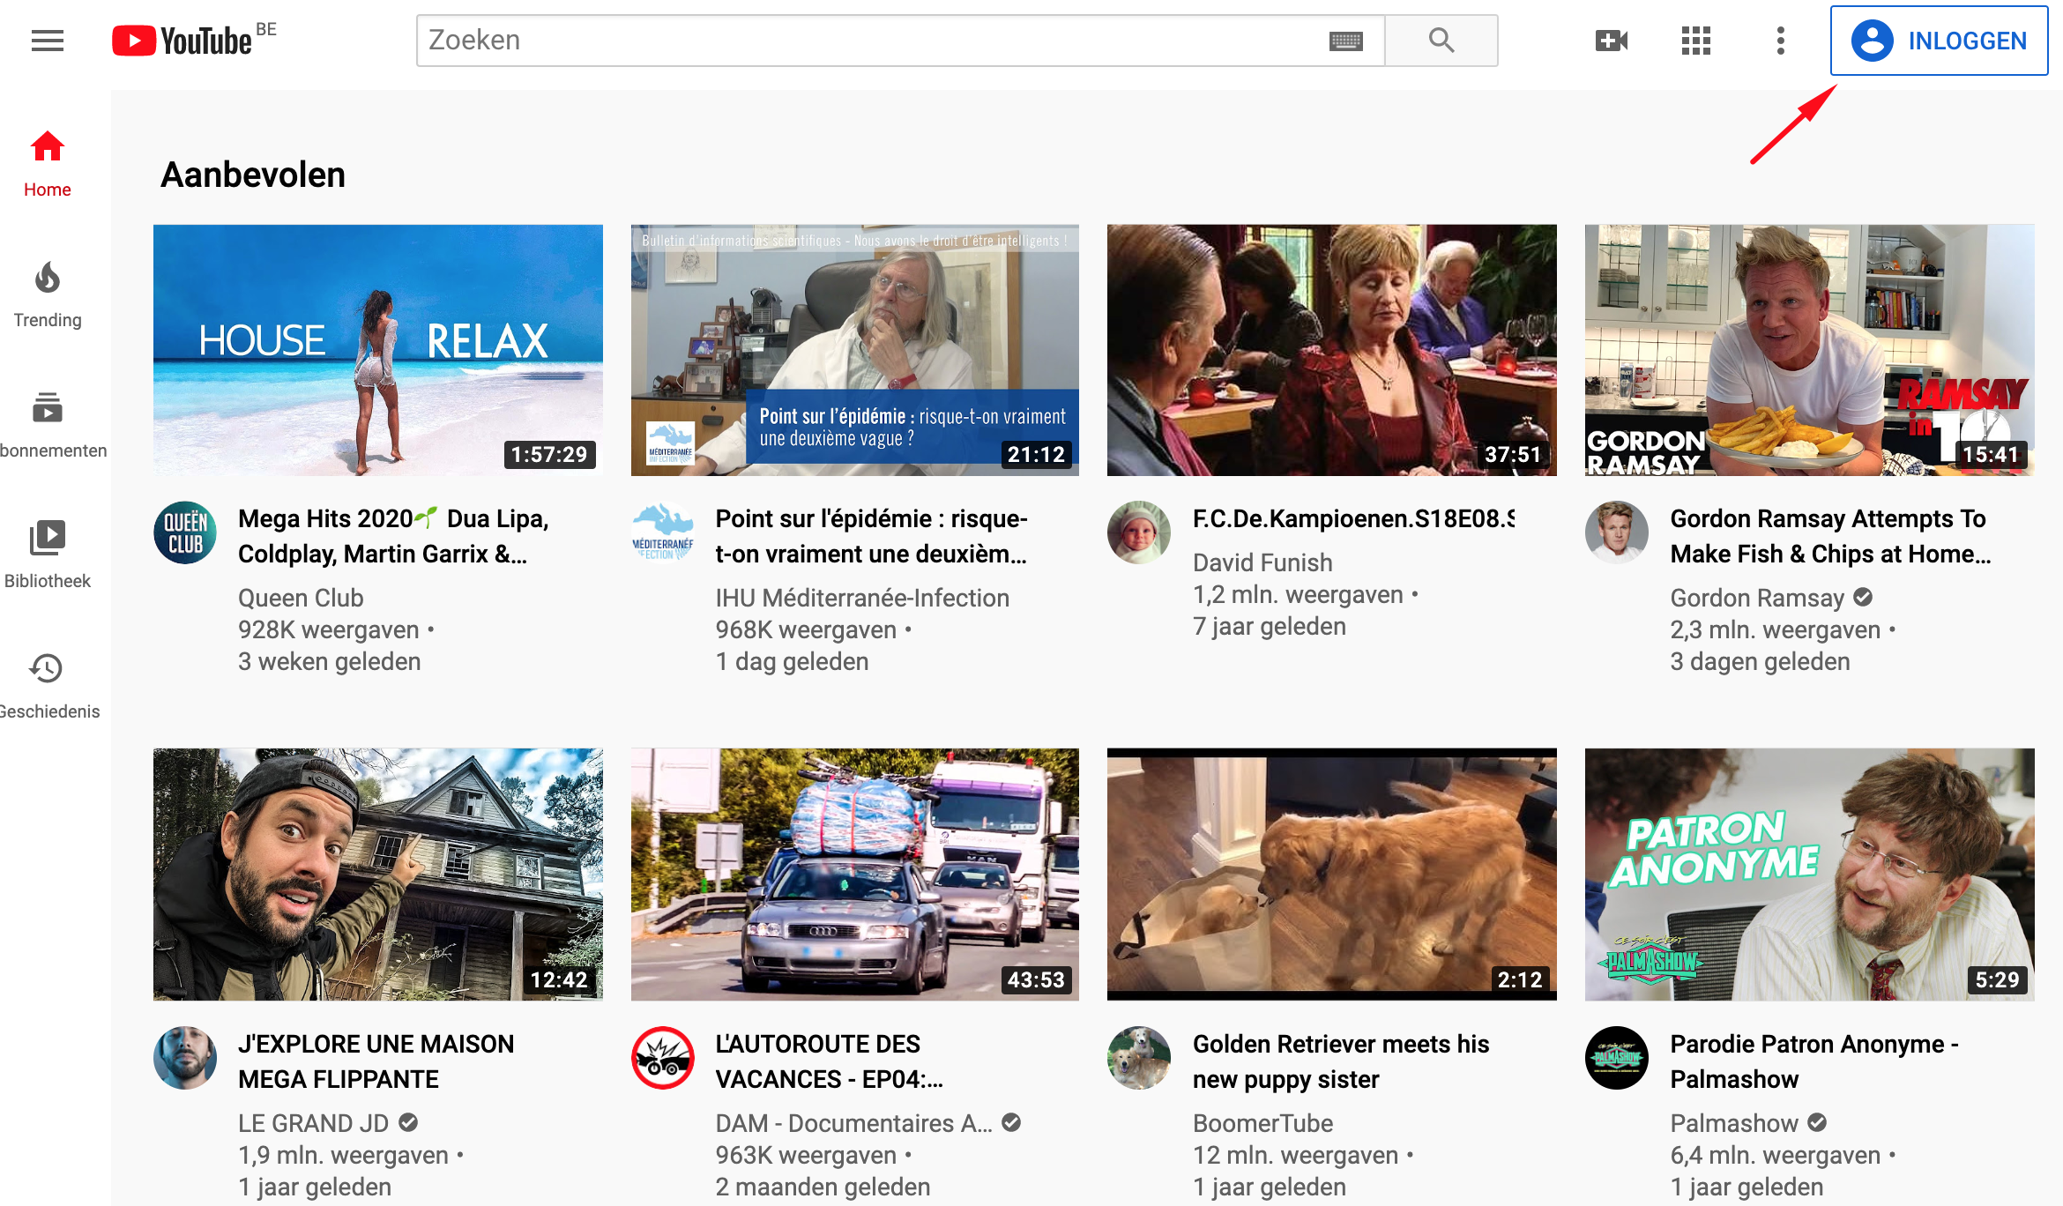Open Bibliotheek in sidebar
2063x1206 pixels.
[x=48, y=555]
